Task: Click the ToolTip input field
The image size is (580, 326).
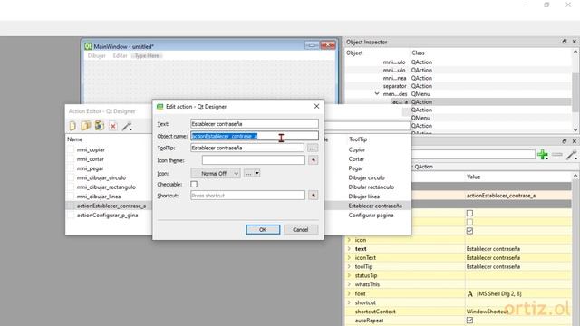Action: [247, 148]
